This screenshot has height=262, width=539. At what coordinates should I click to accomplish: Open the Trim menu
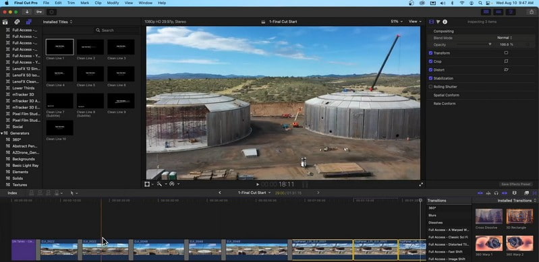click(71, 3)
